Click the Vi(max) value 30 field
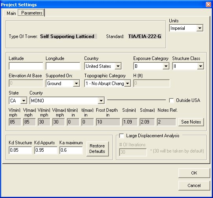The height and width of the screenshot is (198, 213). click(59, 122)
